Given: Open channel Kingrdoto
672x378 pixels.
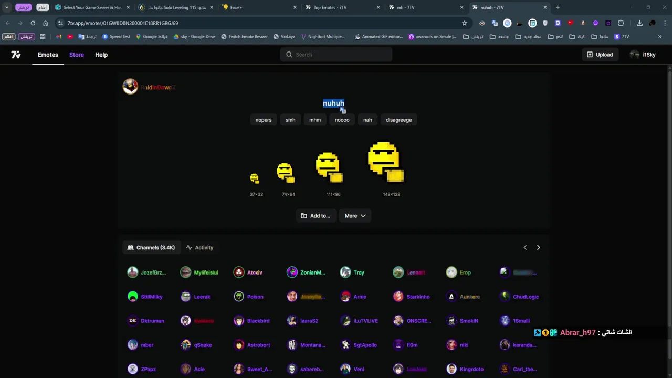Looking at the screenshot, I should pos(465,369).
